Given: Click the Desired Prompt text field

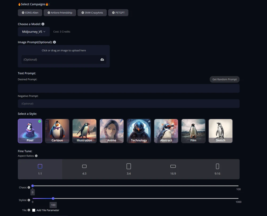Looking at the screenshot, I should coord(129,88).
